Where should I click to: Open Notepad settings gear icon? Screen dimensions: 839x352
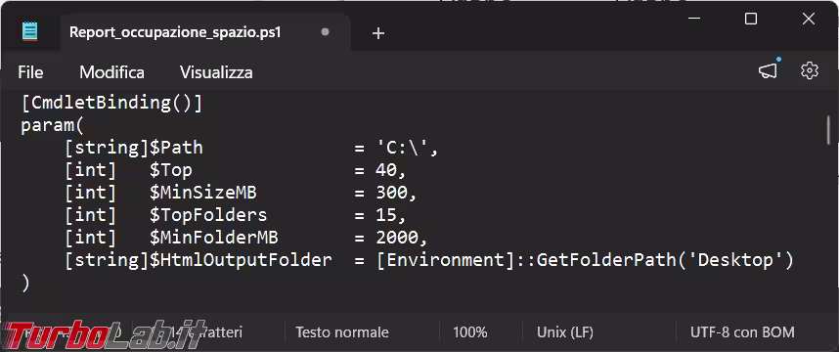tap(810, 70)
